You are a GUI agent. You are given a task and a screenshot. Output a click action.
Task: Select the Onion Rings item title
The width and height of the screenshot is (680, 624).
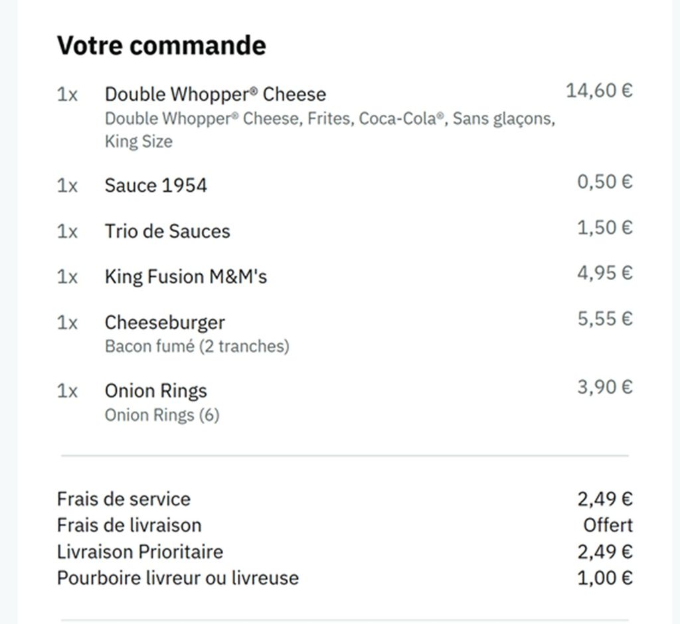tap(155, 391)
